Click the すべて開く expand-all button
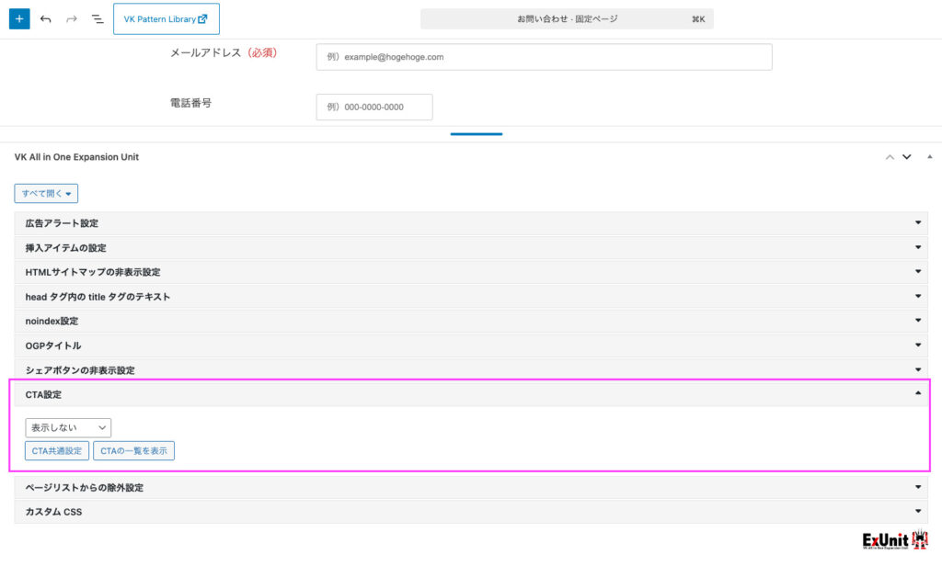Image resolution: width=942 pixels, height=566 pixels. (46, 194)
